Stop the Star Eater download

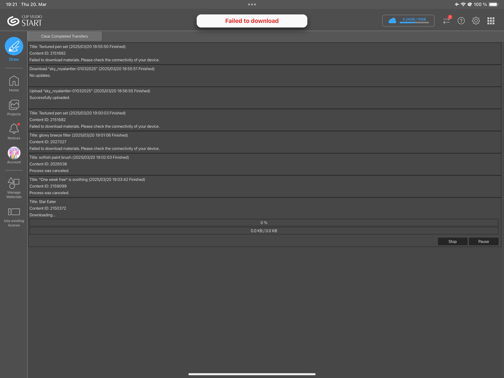click(x=453, y=241)
